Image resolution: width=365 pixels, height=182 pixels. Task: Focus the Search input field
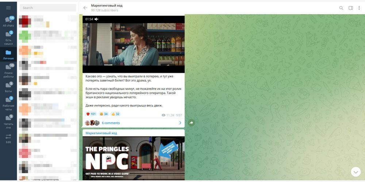tap(48, 8)
